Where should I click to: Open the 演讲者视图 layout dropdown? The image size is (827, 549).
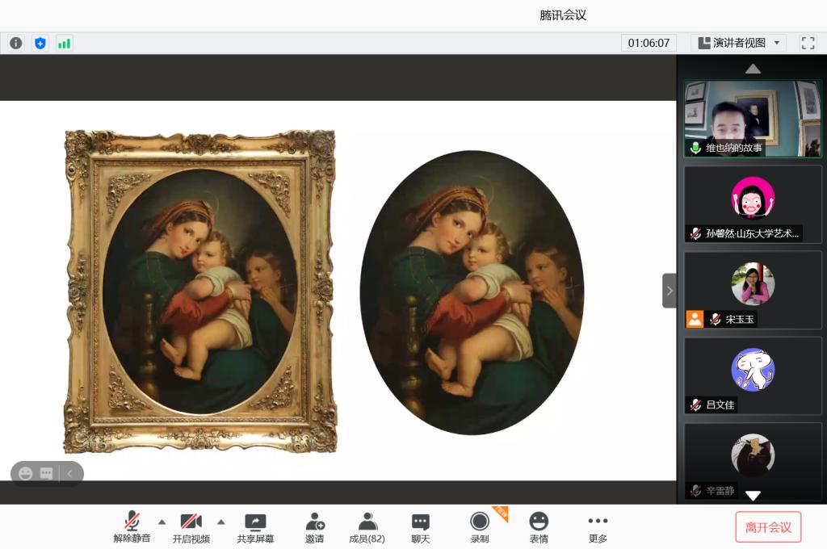click(738, 44)
